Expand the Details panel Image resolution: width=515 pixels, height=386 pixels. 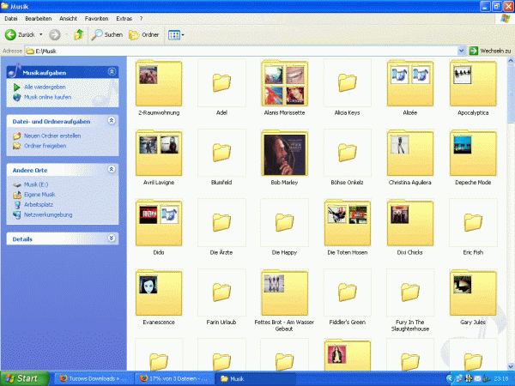[x=112, y=238]
